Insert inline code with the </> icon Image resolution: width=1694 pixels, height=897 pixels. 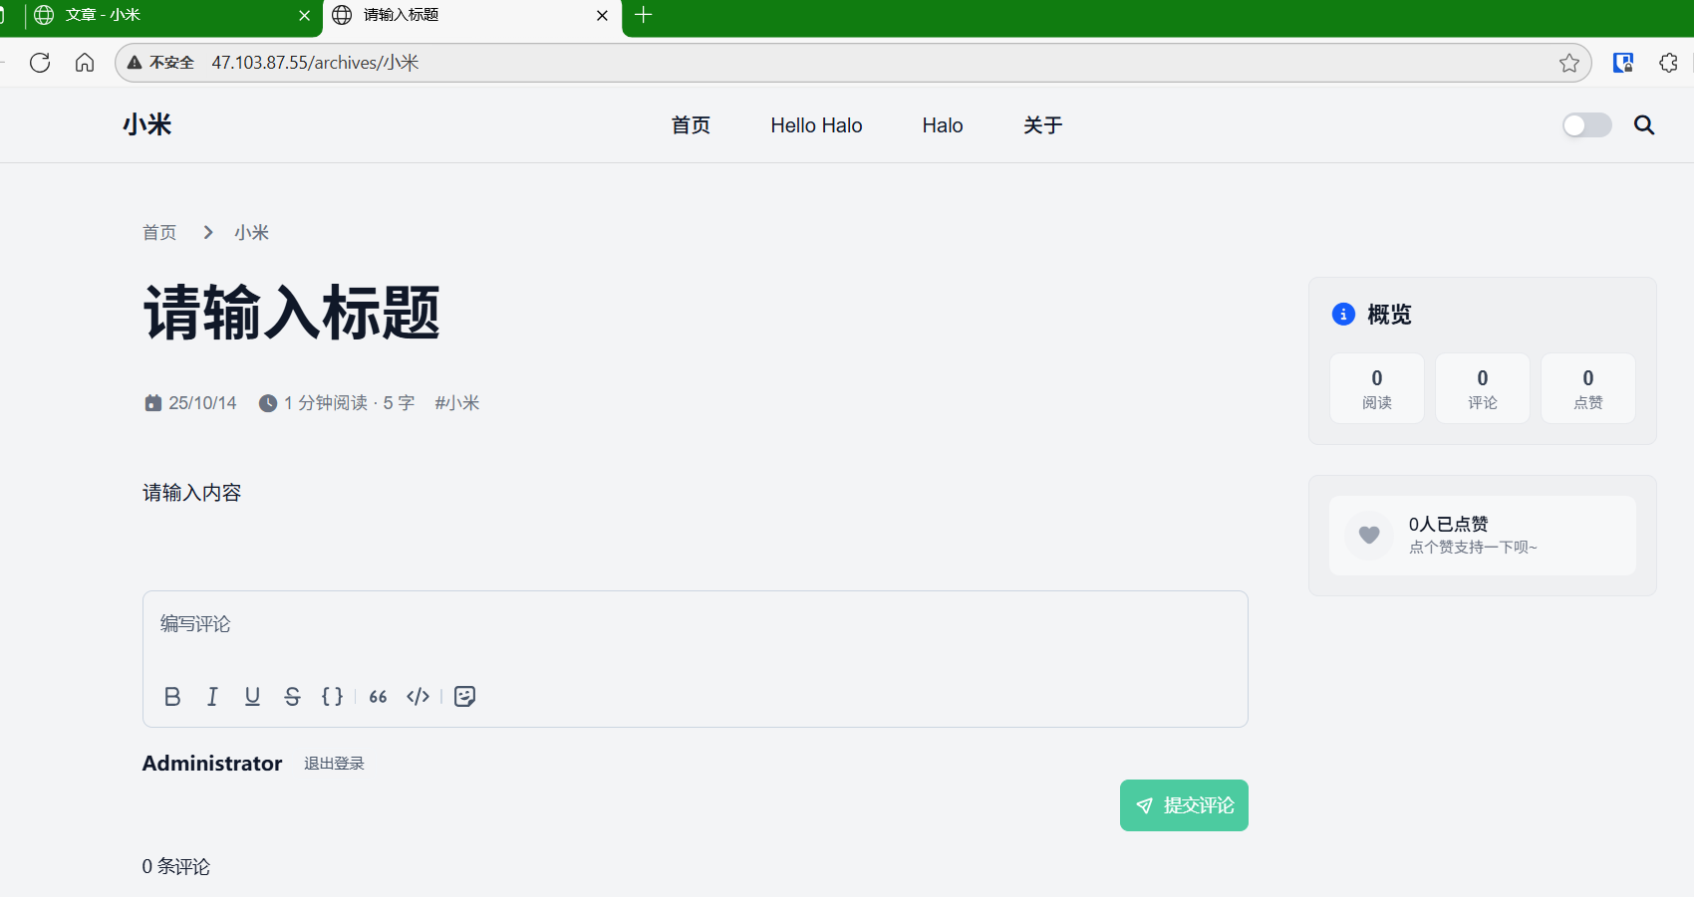coord(418,696)
